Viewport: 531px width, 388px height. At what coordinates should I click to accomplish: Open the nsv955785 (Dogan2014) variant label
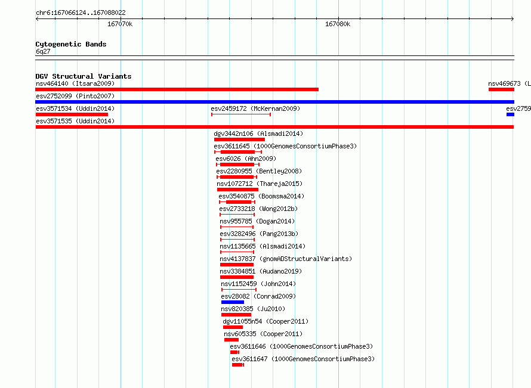point(257,221)
